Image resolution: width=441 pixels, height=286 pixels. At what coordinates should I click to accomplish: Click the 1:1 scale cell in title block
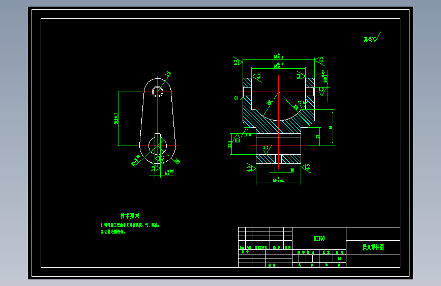[x=339, y=259]
